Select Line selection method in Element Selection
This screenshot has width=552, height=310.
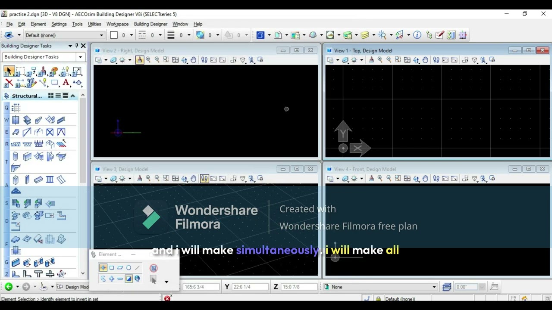tap(137, 268)
